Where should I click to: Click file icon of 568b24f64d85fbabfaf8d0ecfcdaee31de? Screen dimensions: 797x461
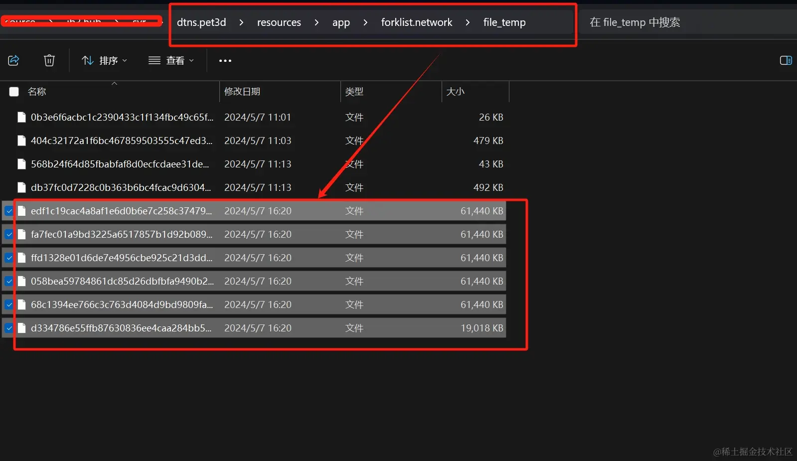click(21, 164)
